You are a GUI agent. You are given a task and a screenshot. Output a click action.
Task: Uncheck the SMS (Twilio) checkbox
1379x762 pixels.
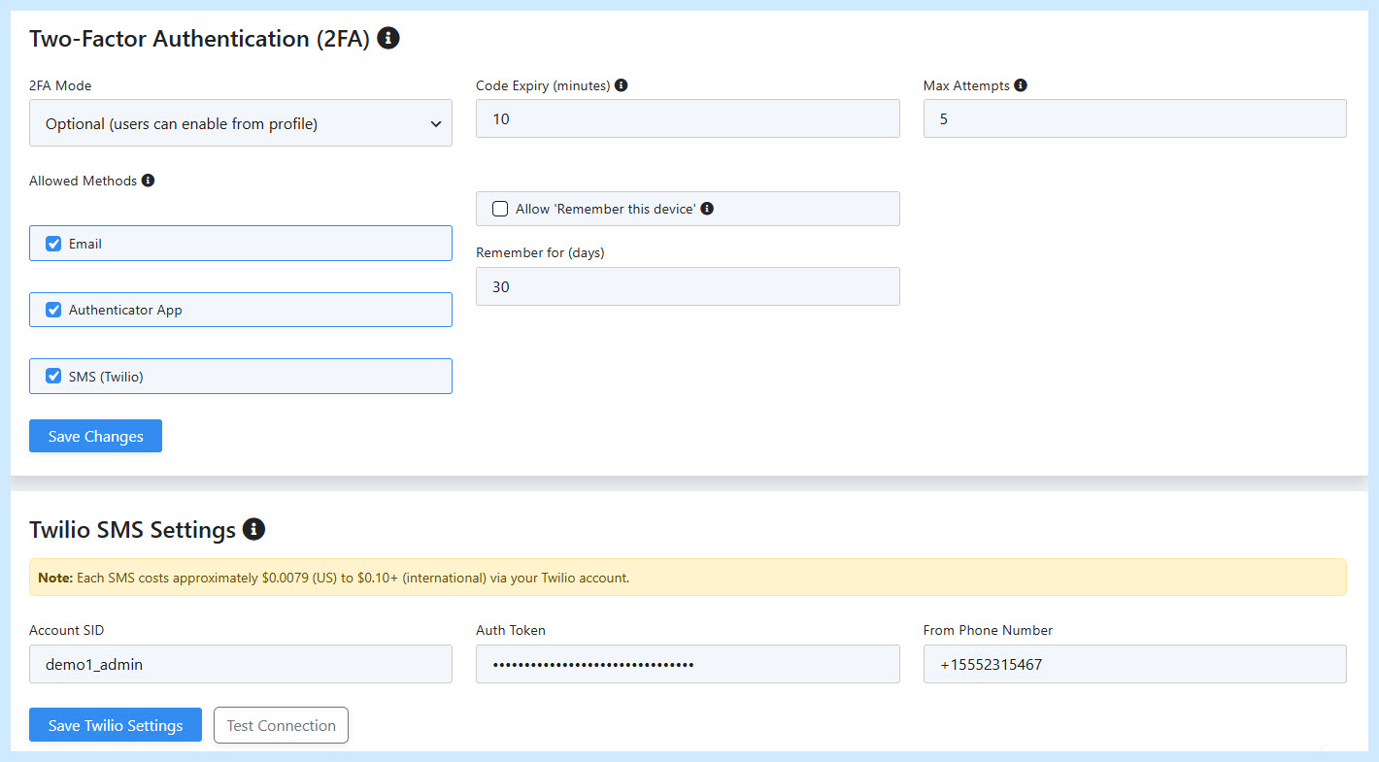coord(54,376)
